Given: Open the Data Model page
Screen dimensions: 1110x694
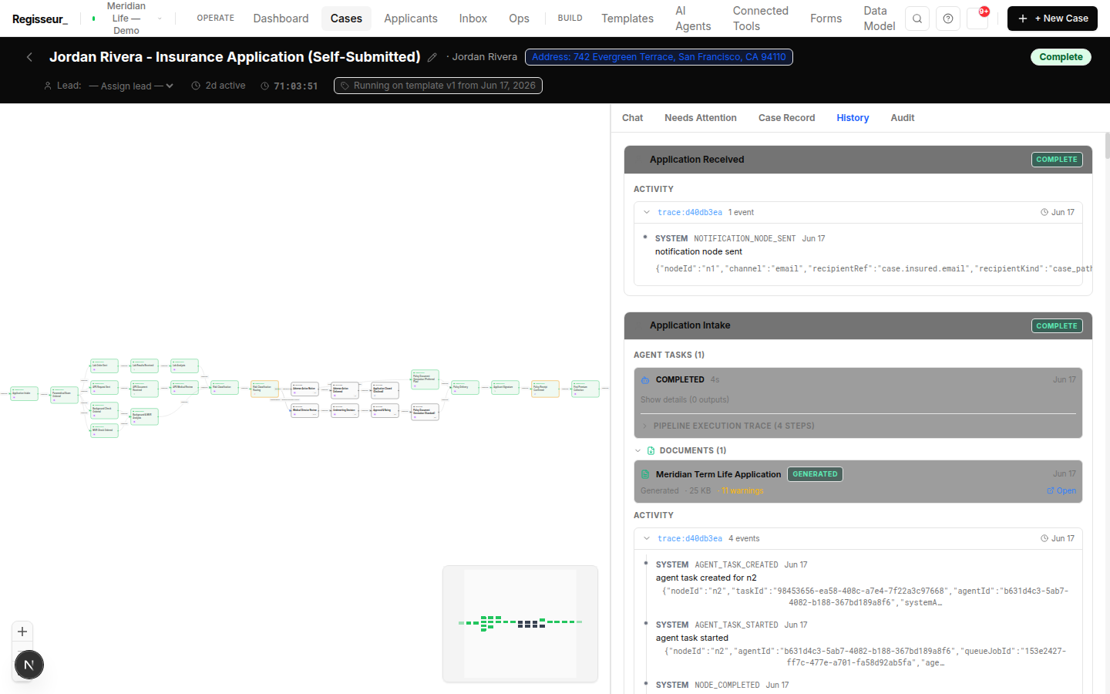Looking at the screenshot, I should tap(880, 19).
